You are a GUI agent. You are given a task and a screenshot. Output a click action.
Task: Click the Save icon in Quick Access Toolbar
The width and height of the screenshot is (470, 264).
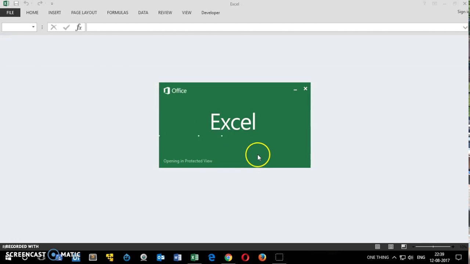click(x=16, y=4)
